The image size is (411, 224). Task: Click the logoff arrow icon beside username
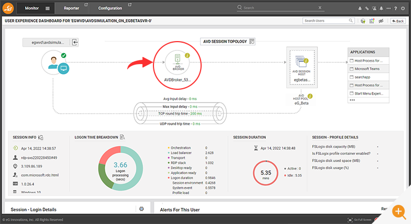(75, 42)
